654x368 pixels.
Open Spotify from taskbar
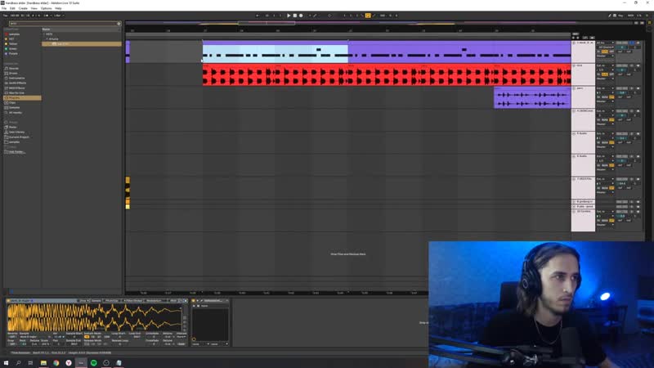[x=94, y=363]
